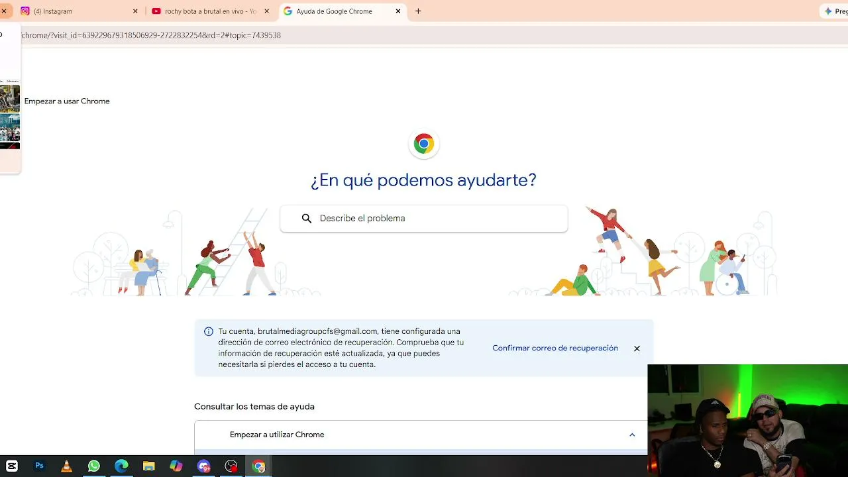
Task: Collapse Empezar a utilizar Chrome section
Action: [x=632, y=435]
